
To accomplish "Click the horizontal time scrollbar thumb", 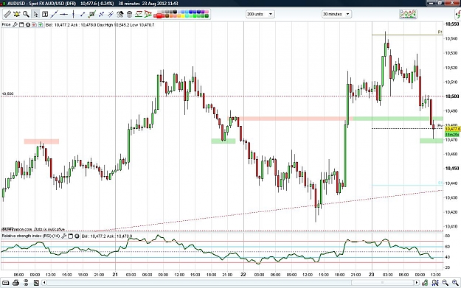I will coord(383,282).
